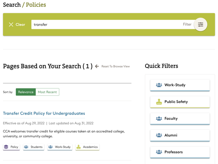Sort results by Most Recent
The width and height of the screenshot is (218, 164).
(x=47, y=92)
